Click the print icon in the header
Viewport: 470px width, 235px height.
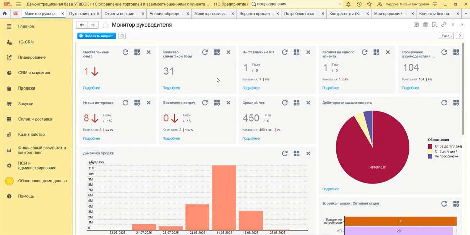[x=425, y=25]
